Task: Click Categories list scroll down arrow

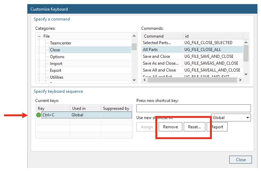Action: (x=134, y=80)
